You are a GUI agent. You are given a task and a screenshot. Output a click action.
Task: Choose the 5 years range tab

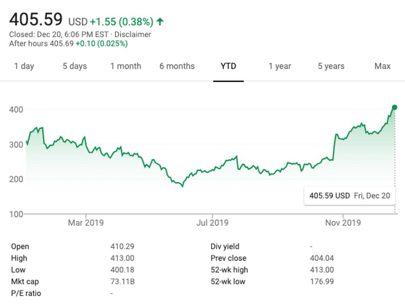click(x=331, y=66)
